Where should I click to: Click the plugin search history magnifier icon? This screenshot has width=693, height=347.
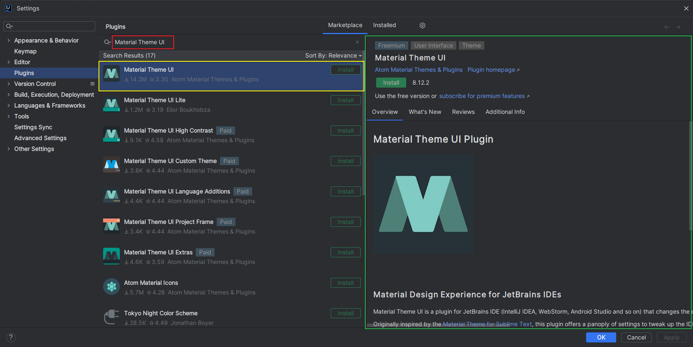(x=107, y=42)
